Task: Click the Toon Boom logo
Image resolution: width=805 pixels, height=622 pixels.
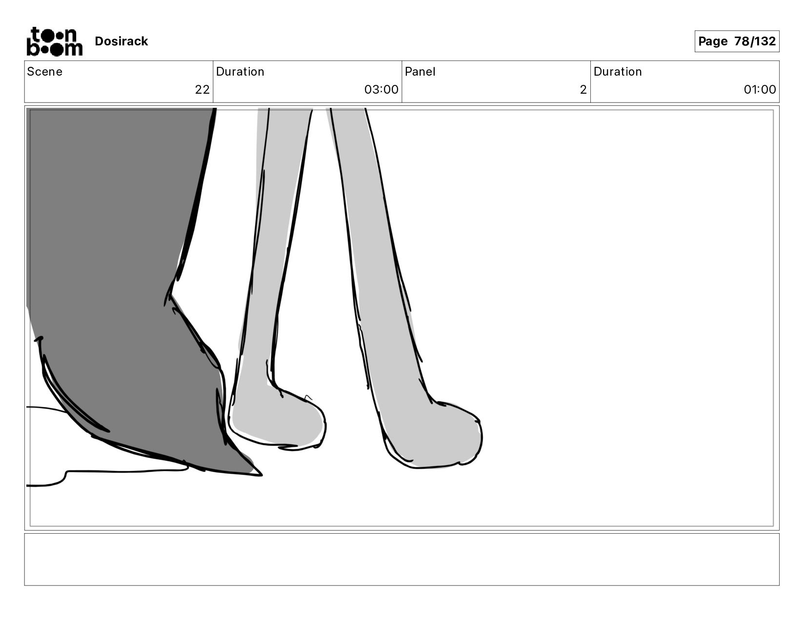Action: pos(54,41)
